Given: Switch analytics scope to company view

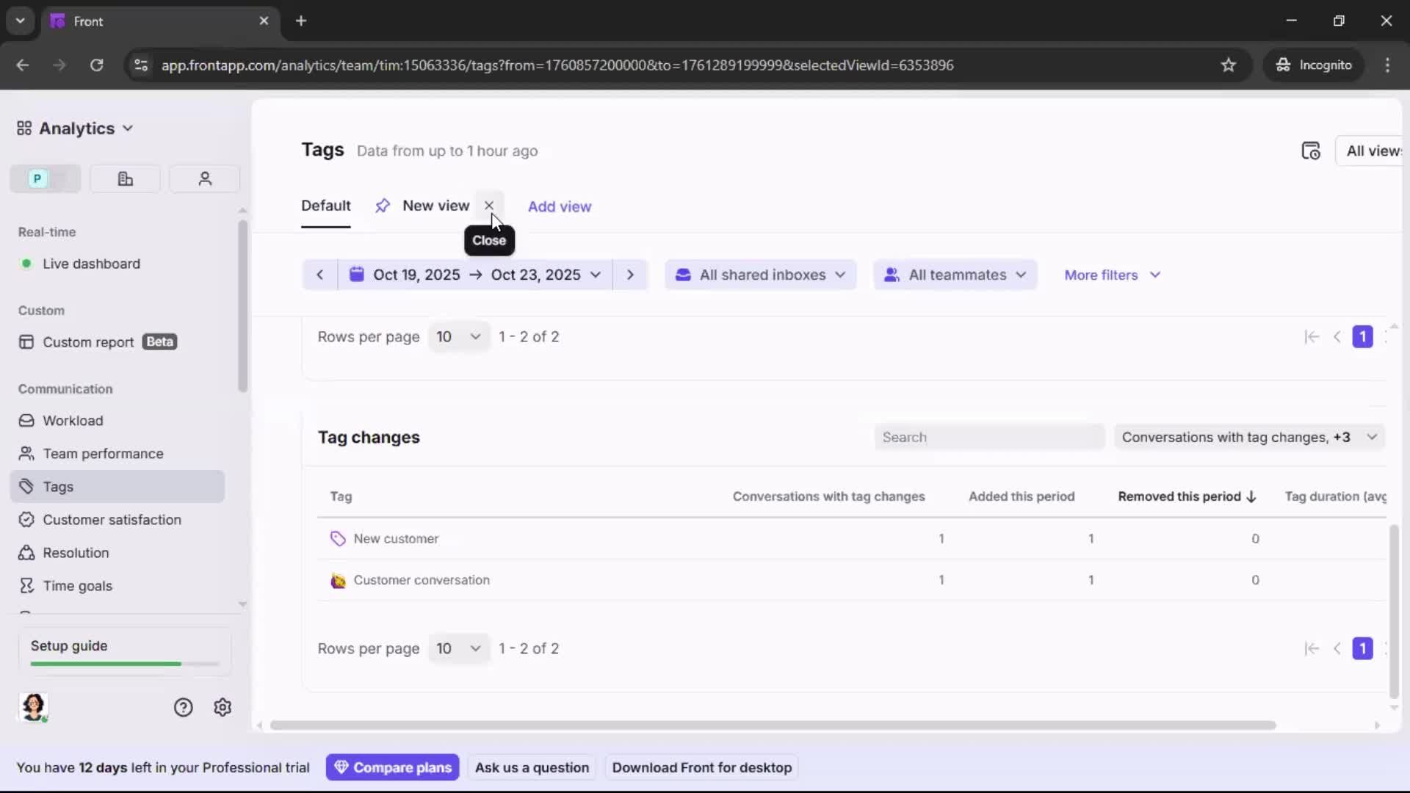Looking at the screenshot, I should (124, 178).
